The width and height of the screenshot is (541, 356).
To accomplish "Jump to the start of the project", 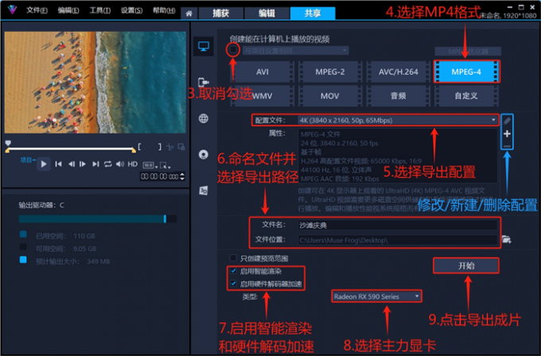I will click(x=58, y=164).
